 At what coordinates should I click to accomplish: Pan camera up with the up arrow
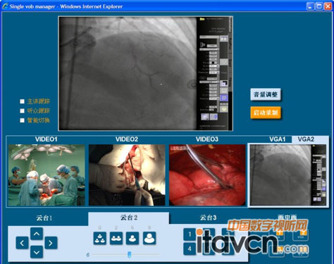coord(37,234)
